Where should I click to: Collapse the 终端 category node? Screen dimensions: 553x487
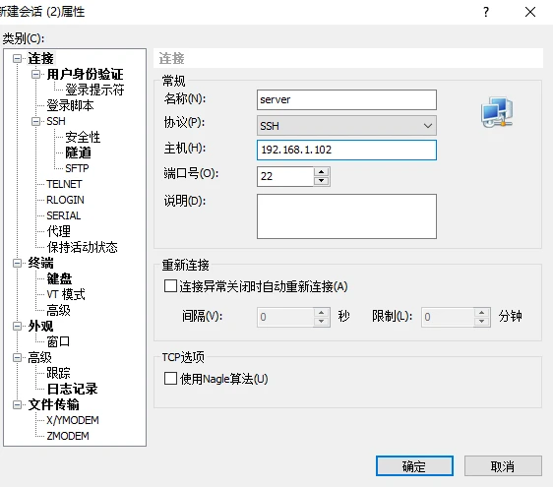tap(17, 263)
